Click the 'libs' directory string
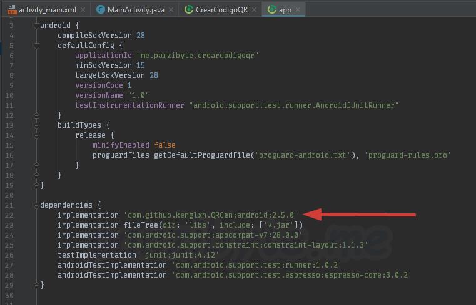Viewport: 476px width, 305px height. (x=198, y=225)
